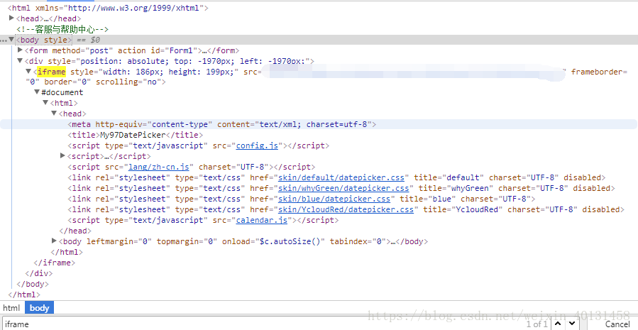Select the body breadcrumb item

pos(40,307)
